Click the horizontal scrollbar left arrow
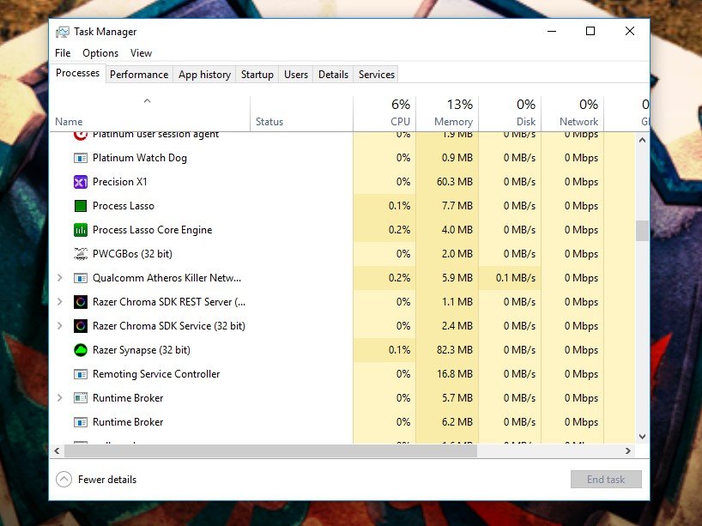This screenshot has width=702, height=526. click(57, 450)
